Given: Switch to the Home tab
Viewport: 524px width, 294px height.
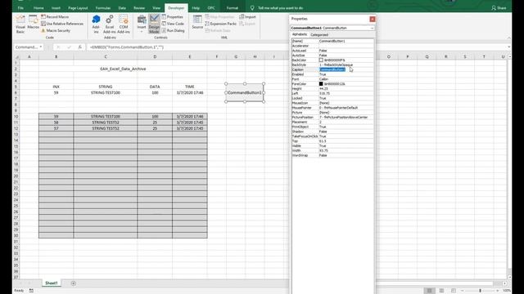Looking at the screenshot, I should coord(38,7).
